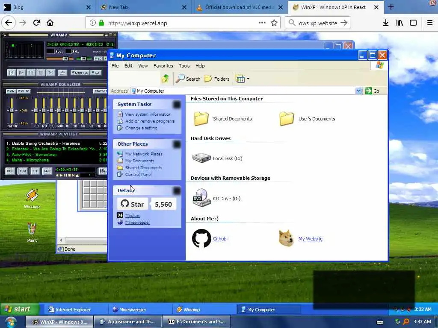Open Medium link in Details
The width and height of the screenshot is (438, 328).
point(133,216)
